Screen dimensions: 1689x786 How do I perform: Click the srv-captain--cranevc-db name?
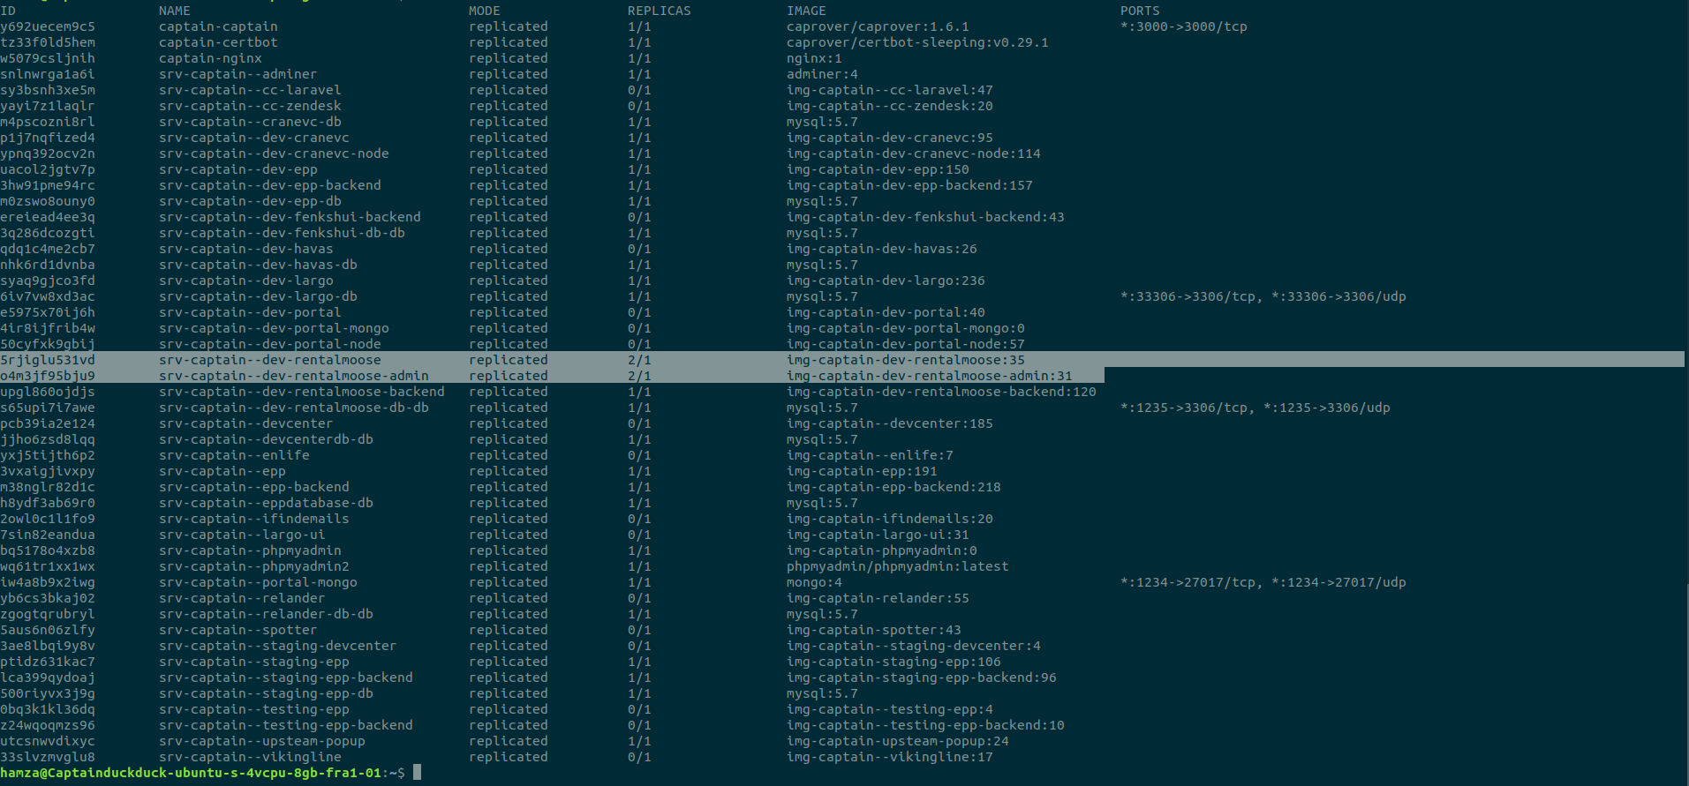coord(250,122)
